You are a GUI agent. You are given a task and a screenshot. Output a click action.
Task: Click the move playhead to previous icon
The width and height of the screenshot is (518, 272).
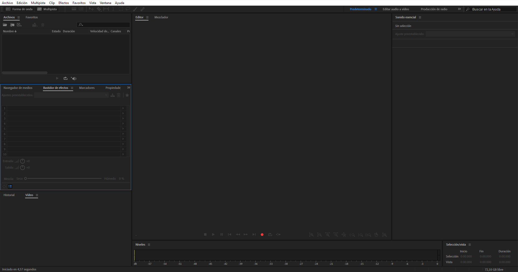pos(230,235)
